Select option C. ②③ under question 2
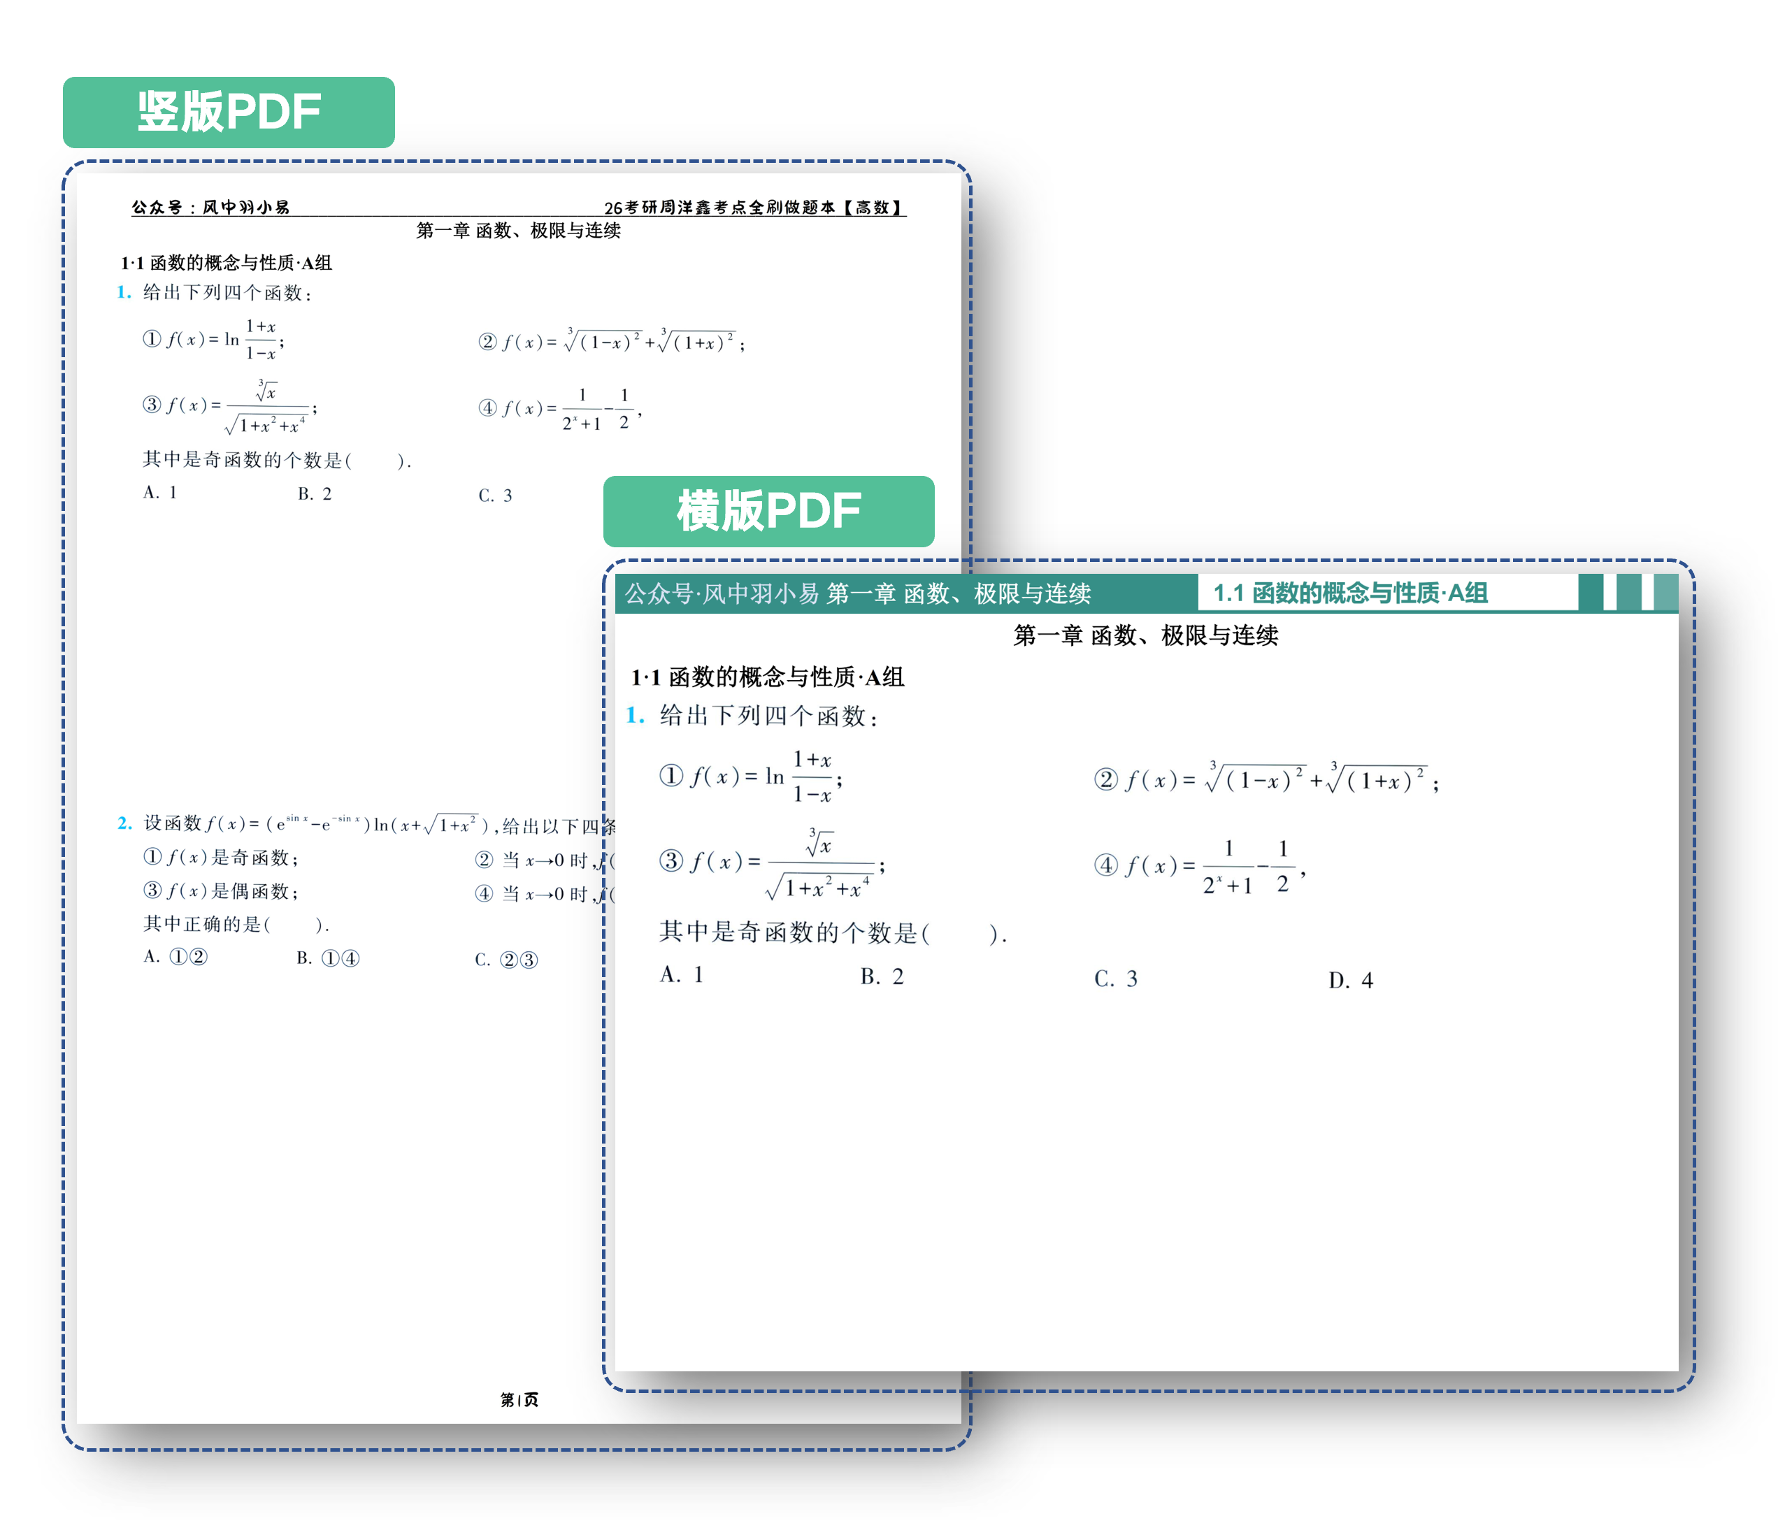The height and width of the screenshot is (1523, 1778). (x=506, y=960)
